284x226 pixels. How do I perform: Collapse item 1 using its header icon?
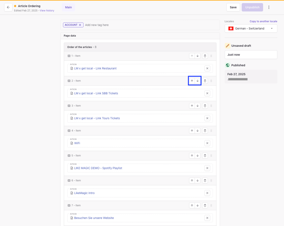tap(69, 56)
